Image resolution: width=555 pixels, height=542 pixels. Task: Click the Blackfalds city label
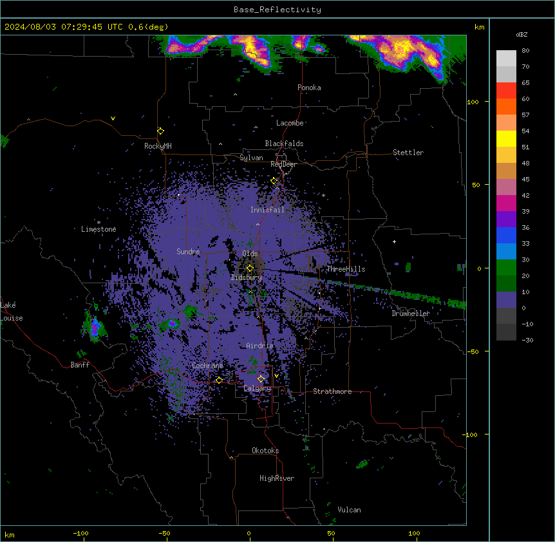coord(284,144)
